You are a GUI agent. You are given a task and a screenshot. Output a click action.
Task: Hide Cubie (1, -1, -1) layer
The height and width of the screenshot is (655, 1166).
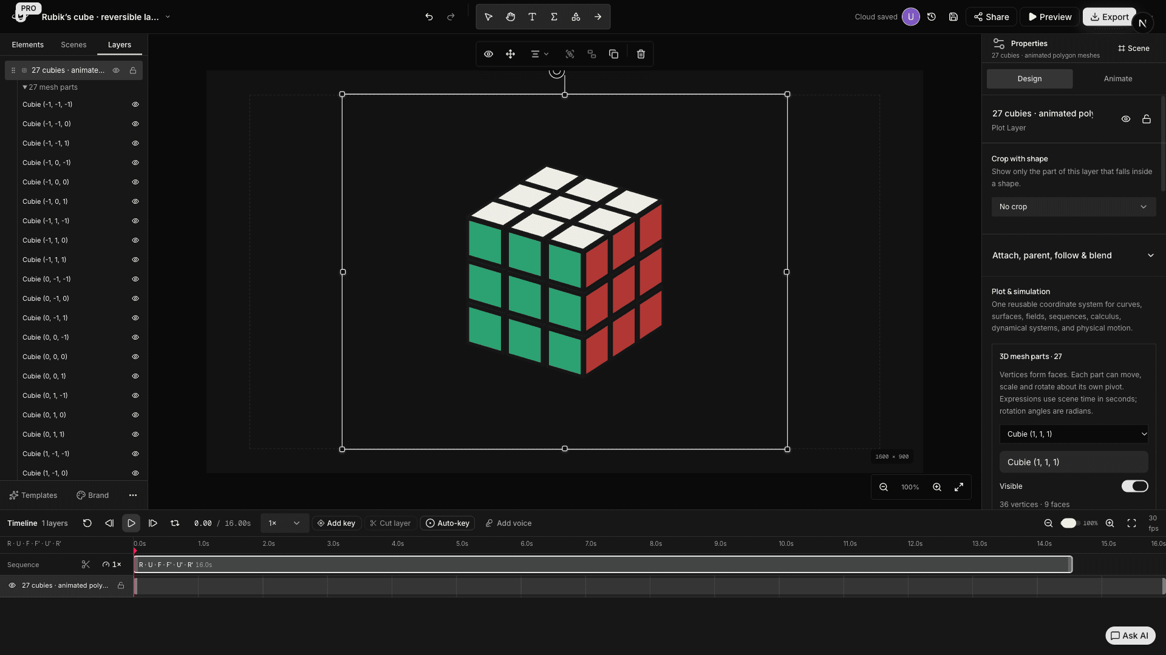click(x=135, y=454)
